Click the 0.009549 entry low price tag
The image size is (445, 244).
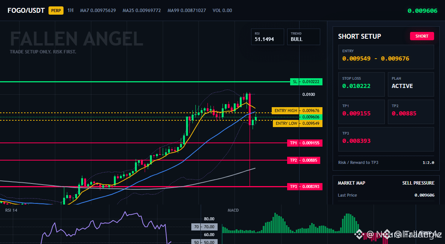point(311,123)
